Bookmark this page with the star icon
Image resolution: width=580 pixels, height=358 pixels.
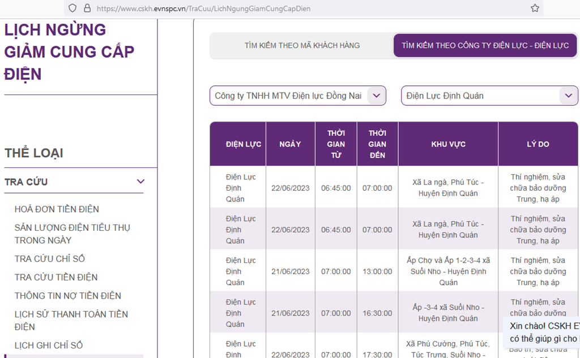(x=535, y=8)
